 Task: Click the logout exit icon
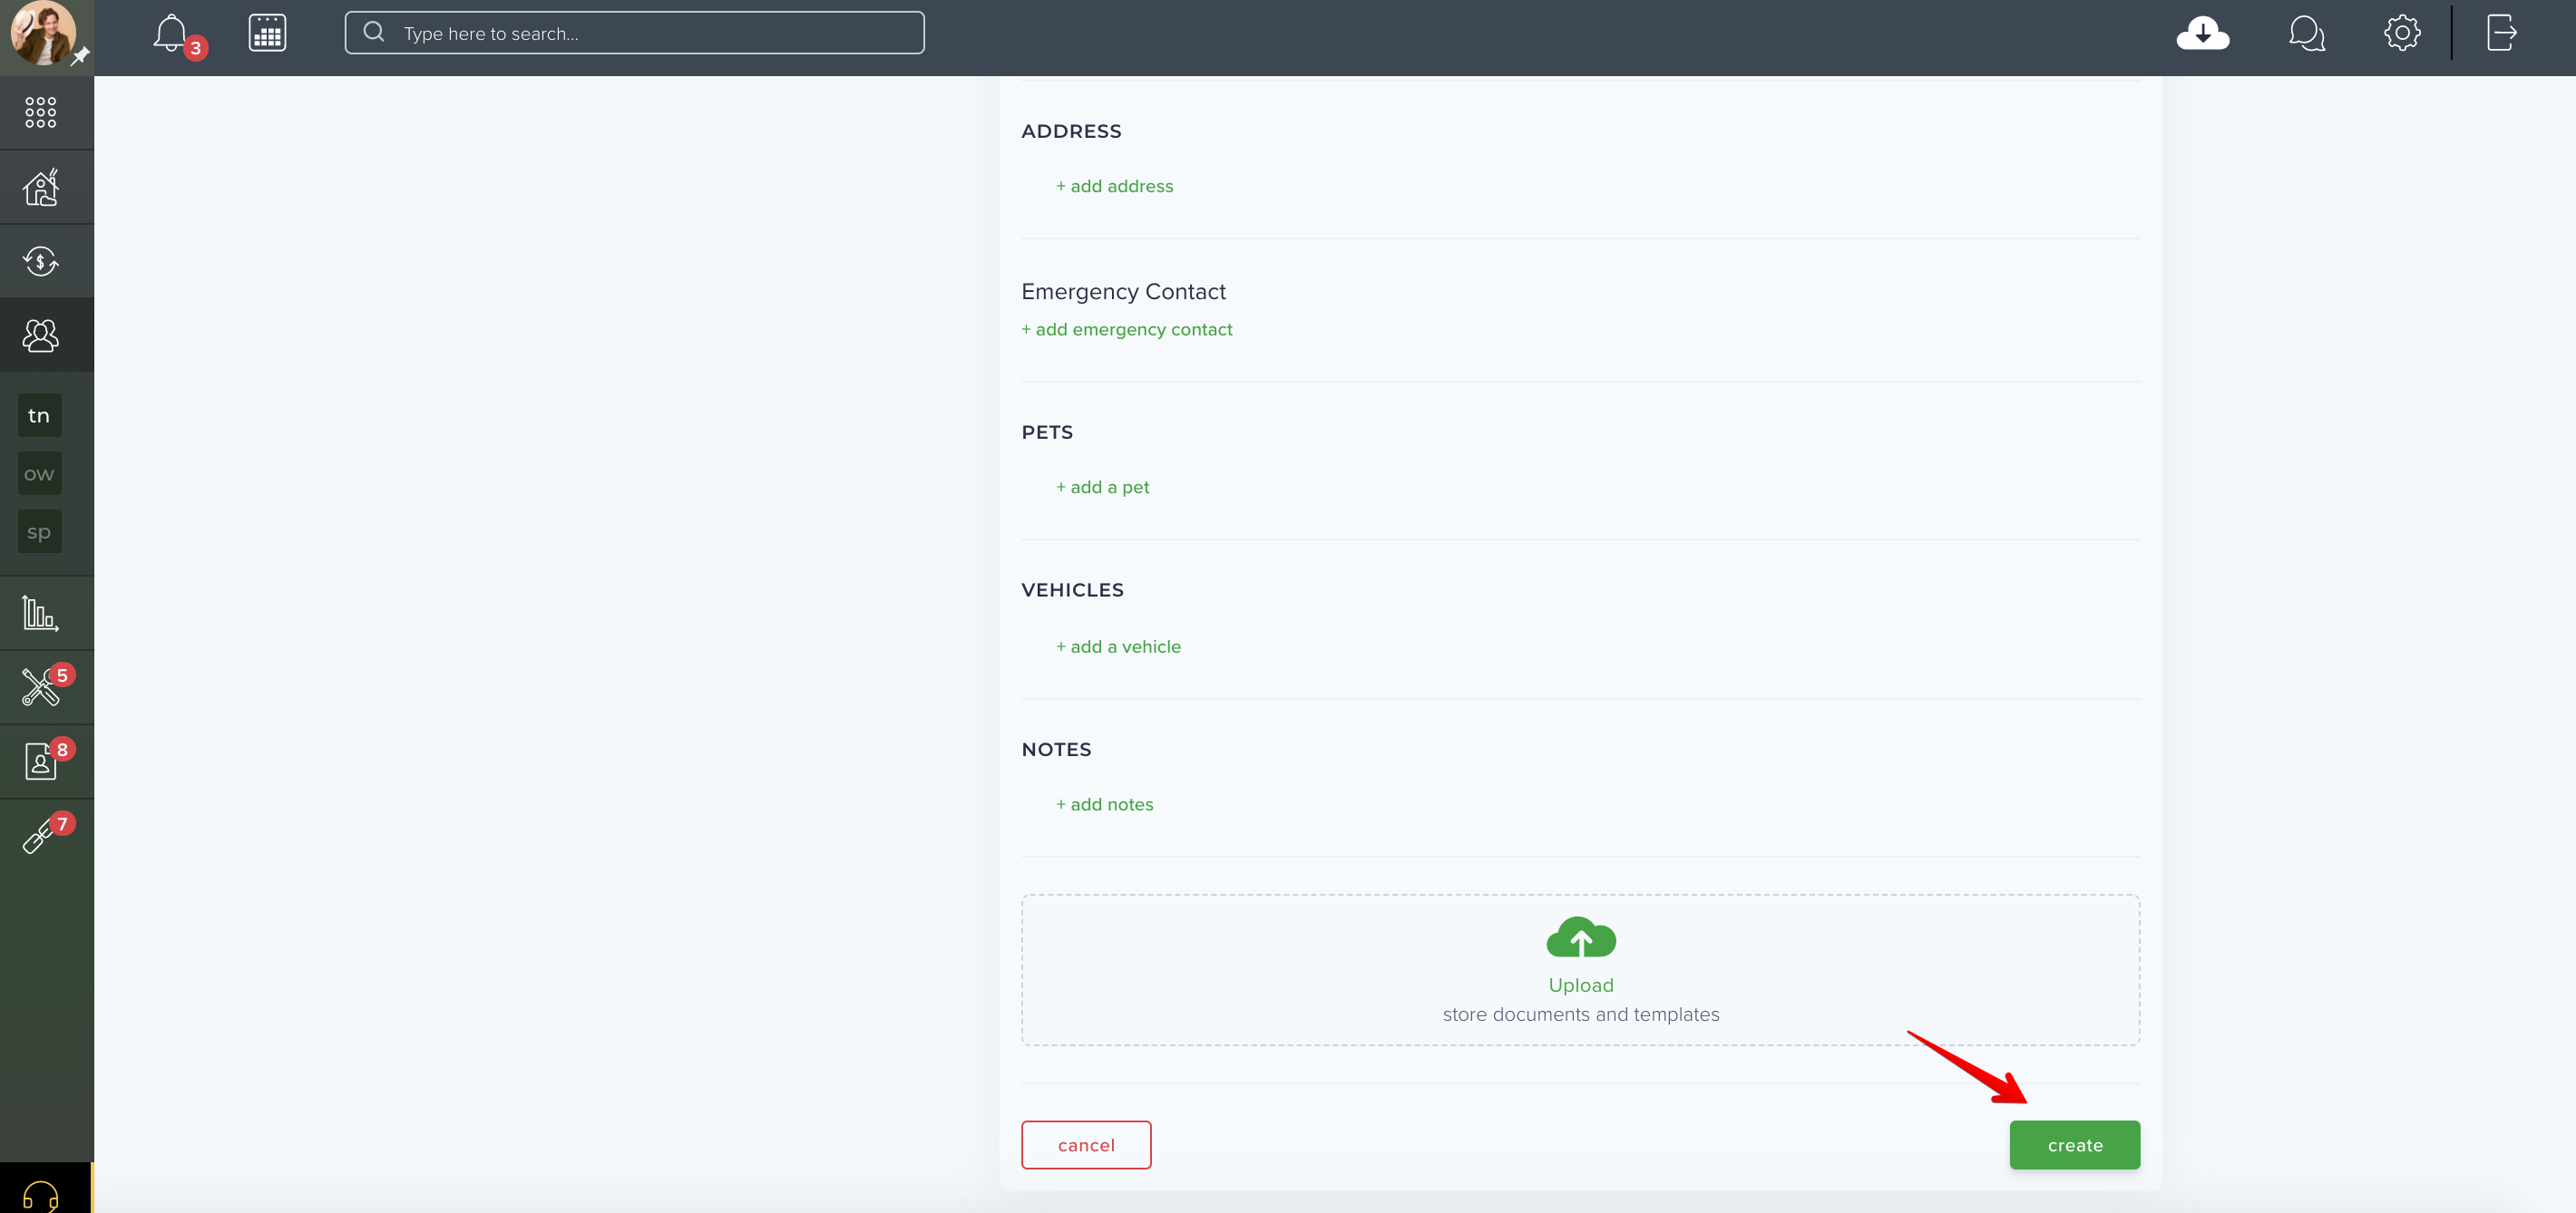coord(2501,32)
